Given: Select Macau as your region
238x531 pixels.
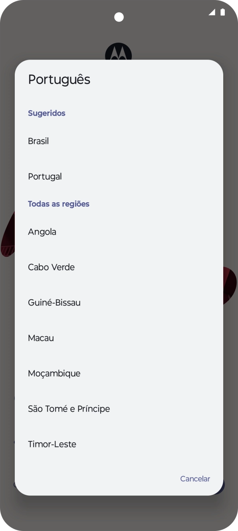Looking at the screenshot, I should [x=41, y=338].
